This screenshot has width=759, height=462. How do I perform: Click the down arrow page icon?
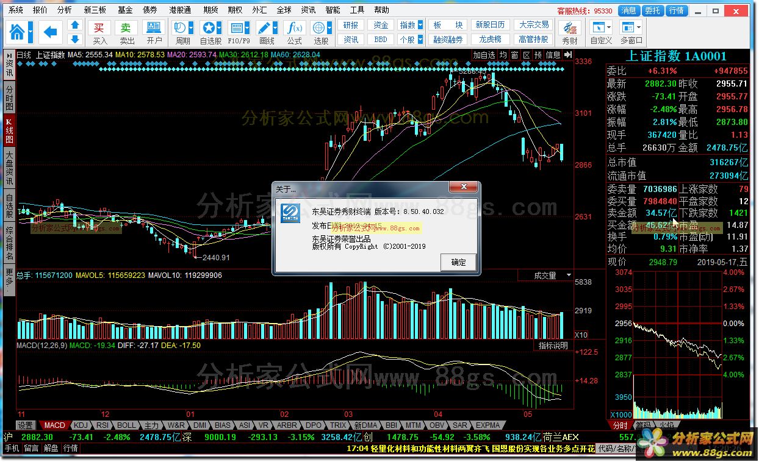(x=75, y=39)
